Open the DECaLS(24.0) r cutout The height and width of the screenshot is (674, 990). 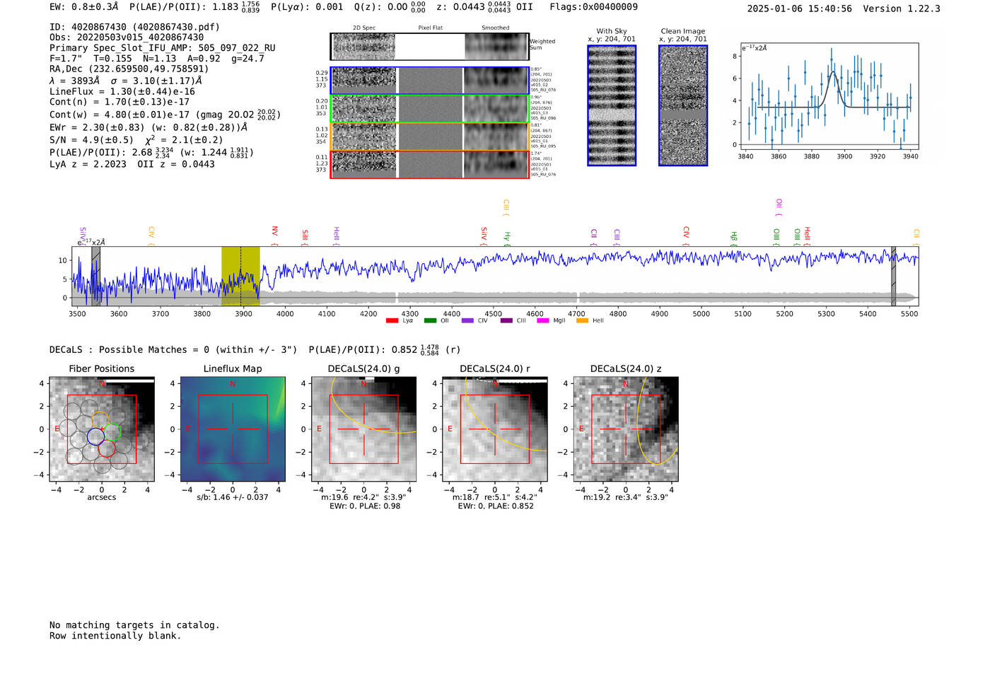pos(495,429)
